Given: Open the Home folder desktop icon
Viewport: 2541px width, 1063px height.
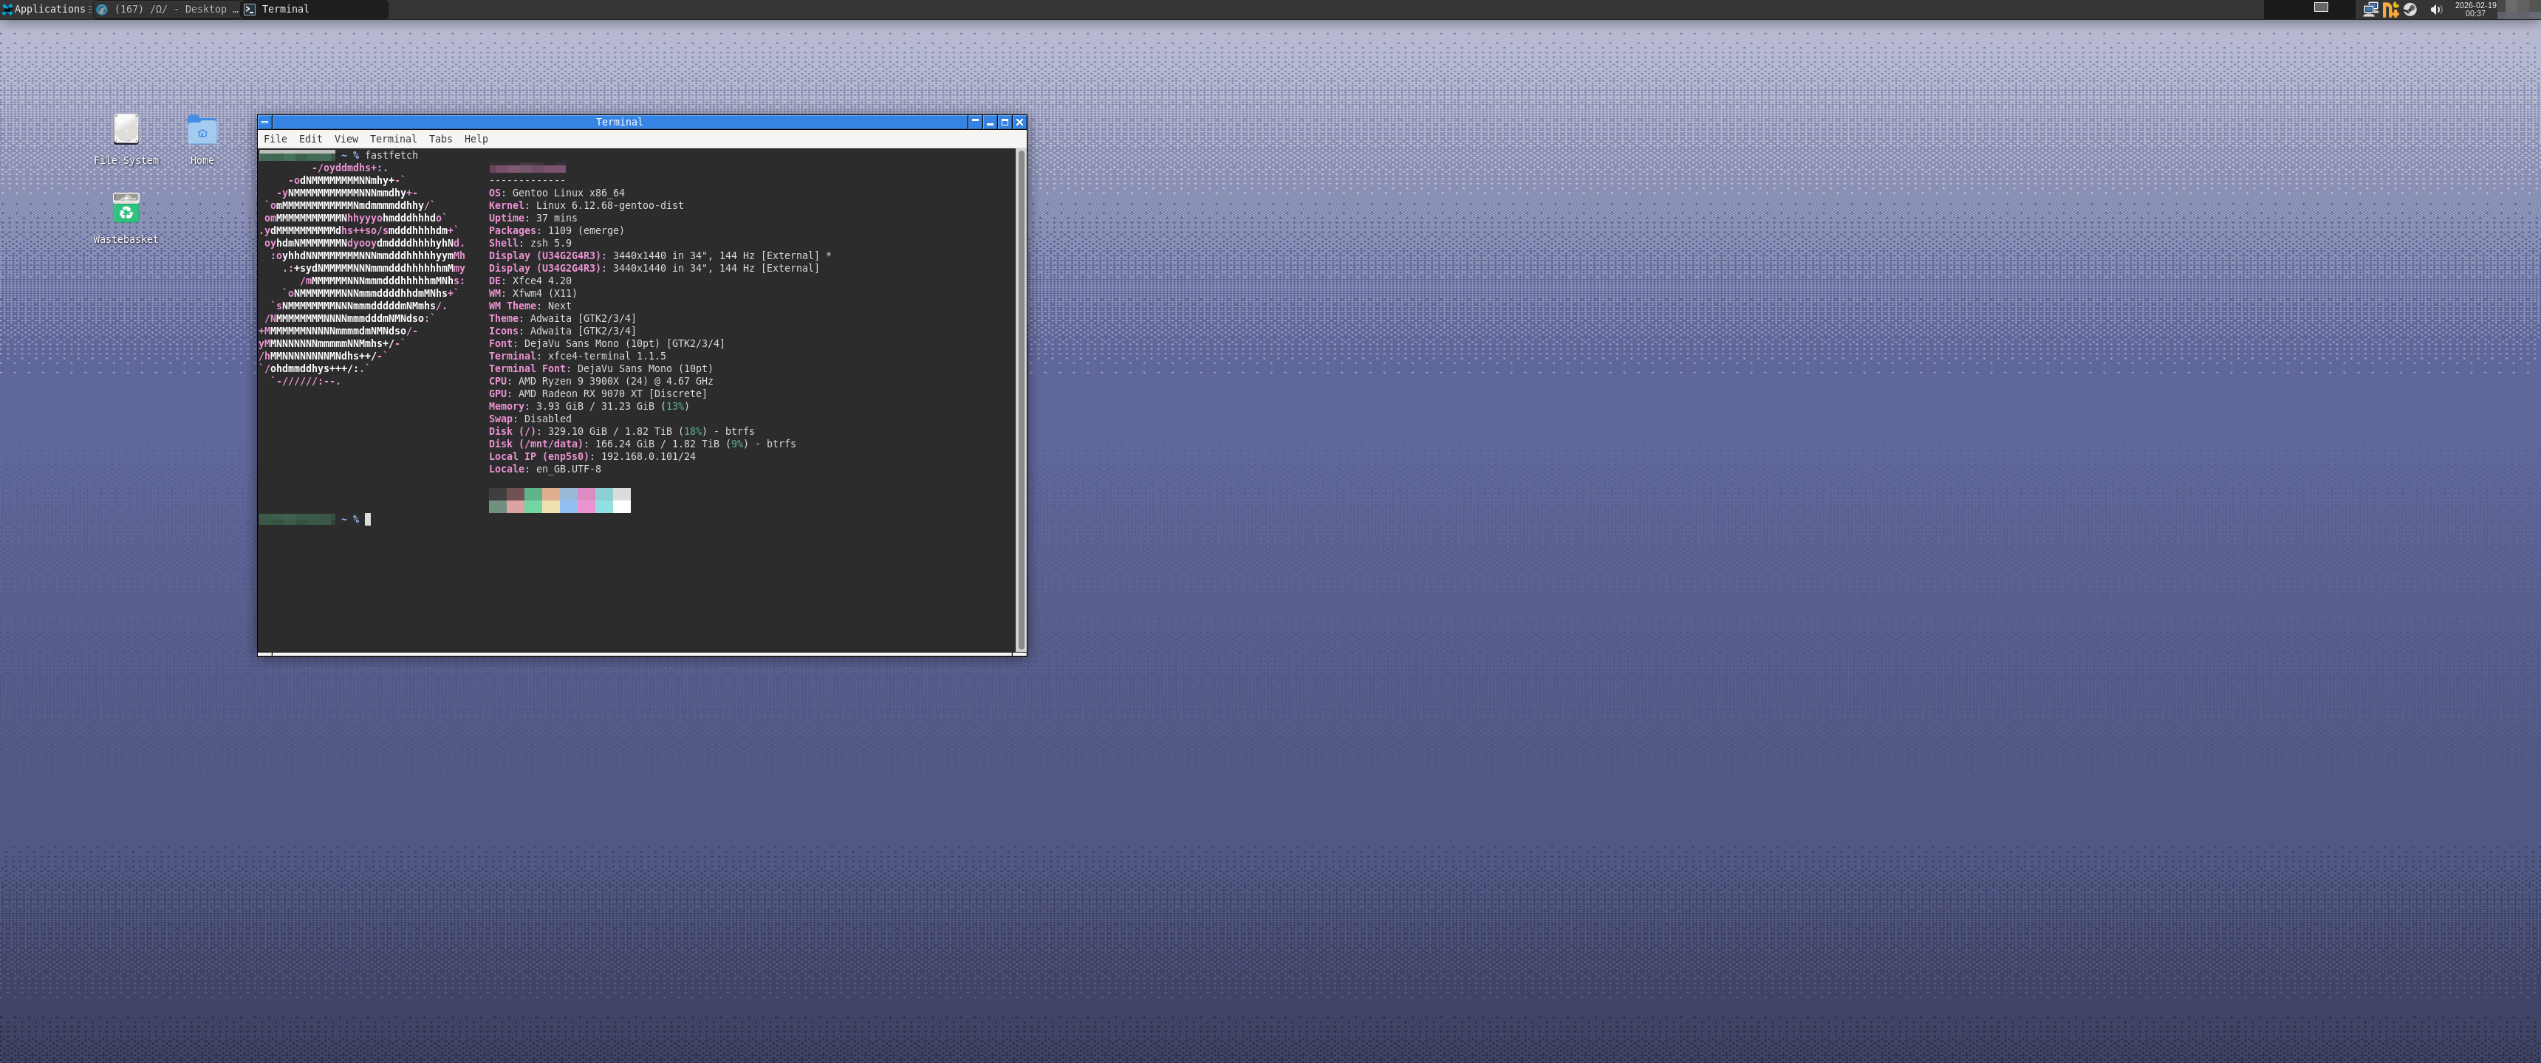Looking at the screenshot, I should coord(201,130).
